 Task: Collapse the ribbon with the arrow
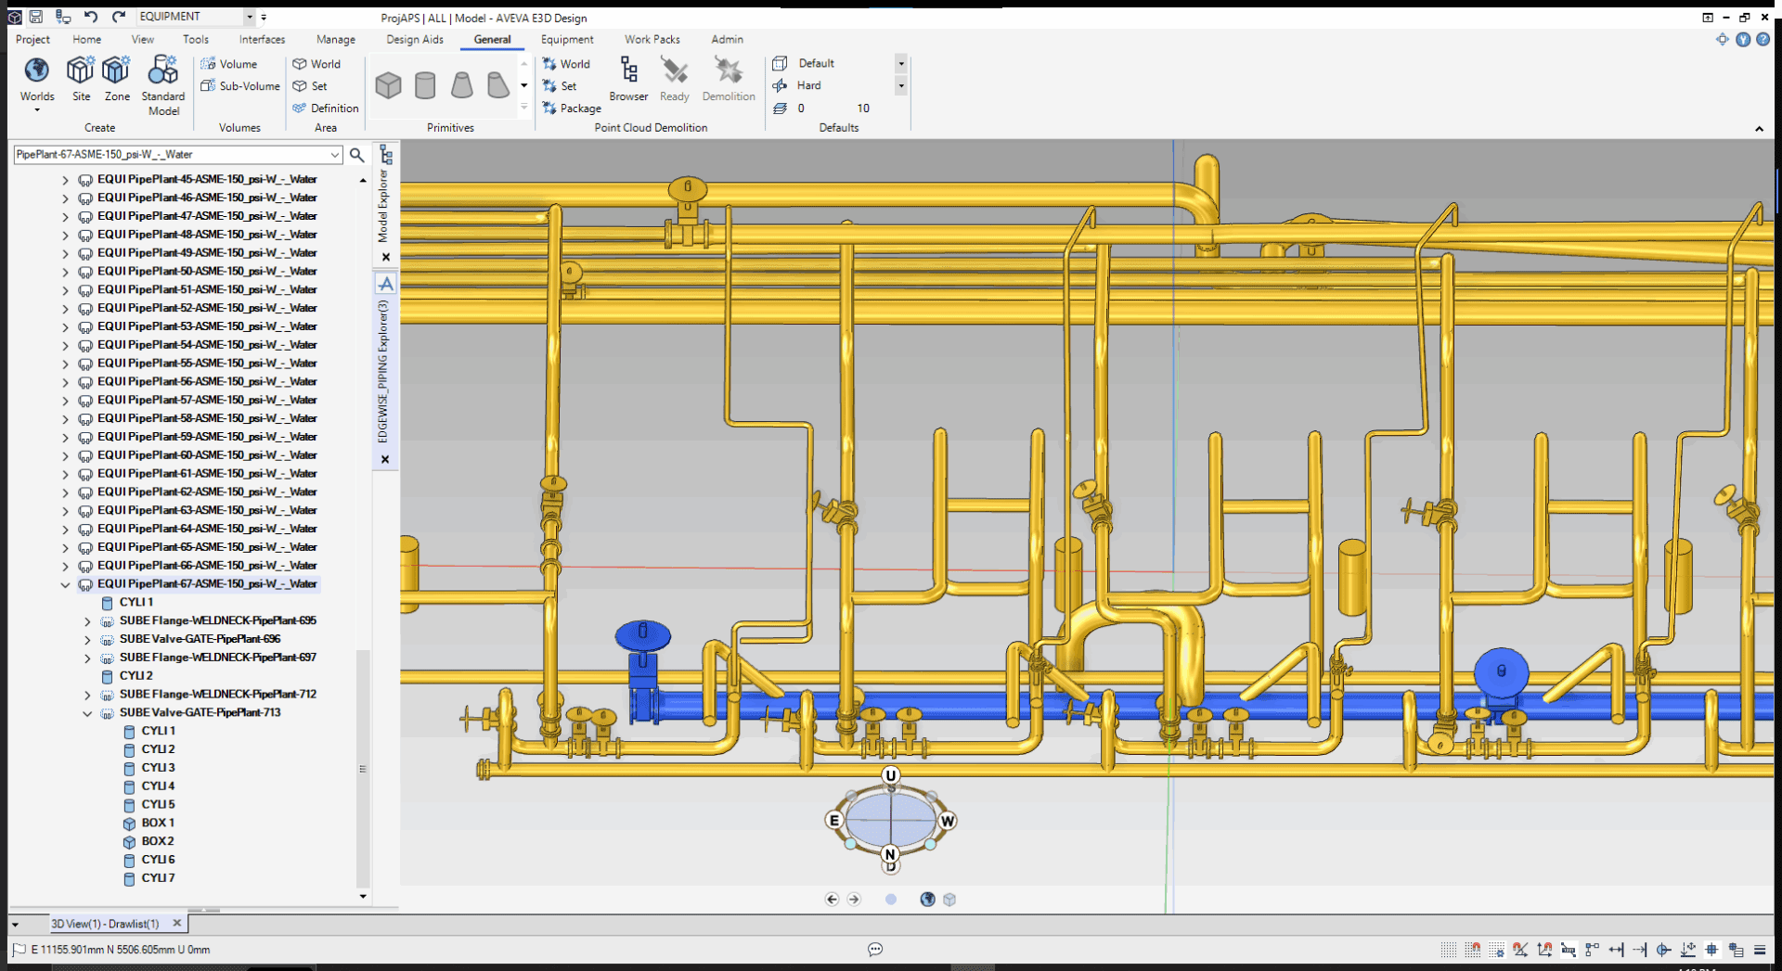point(1759,129)
